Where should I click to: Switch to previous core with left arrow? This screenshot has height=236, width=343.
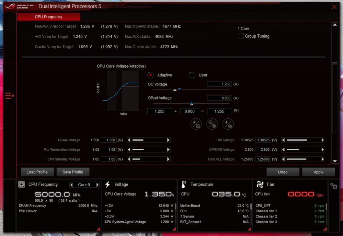click(x=71, y=185)
